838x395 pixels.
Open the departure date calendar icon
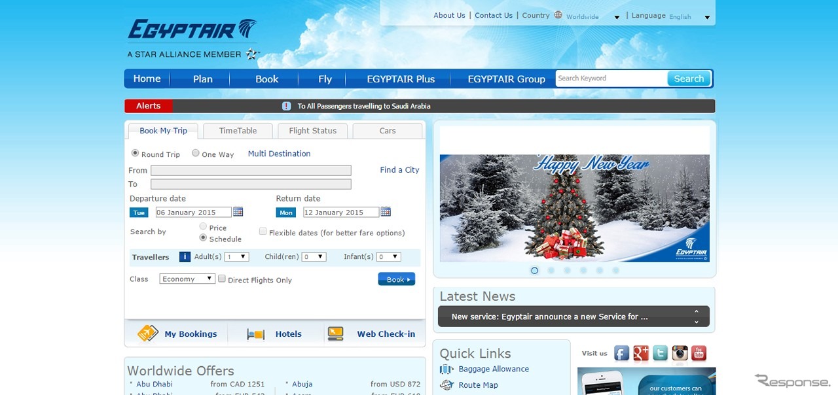(x=238, y=212)
